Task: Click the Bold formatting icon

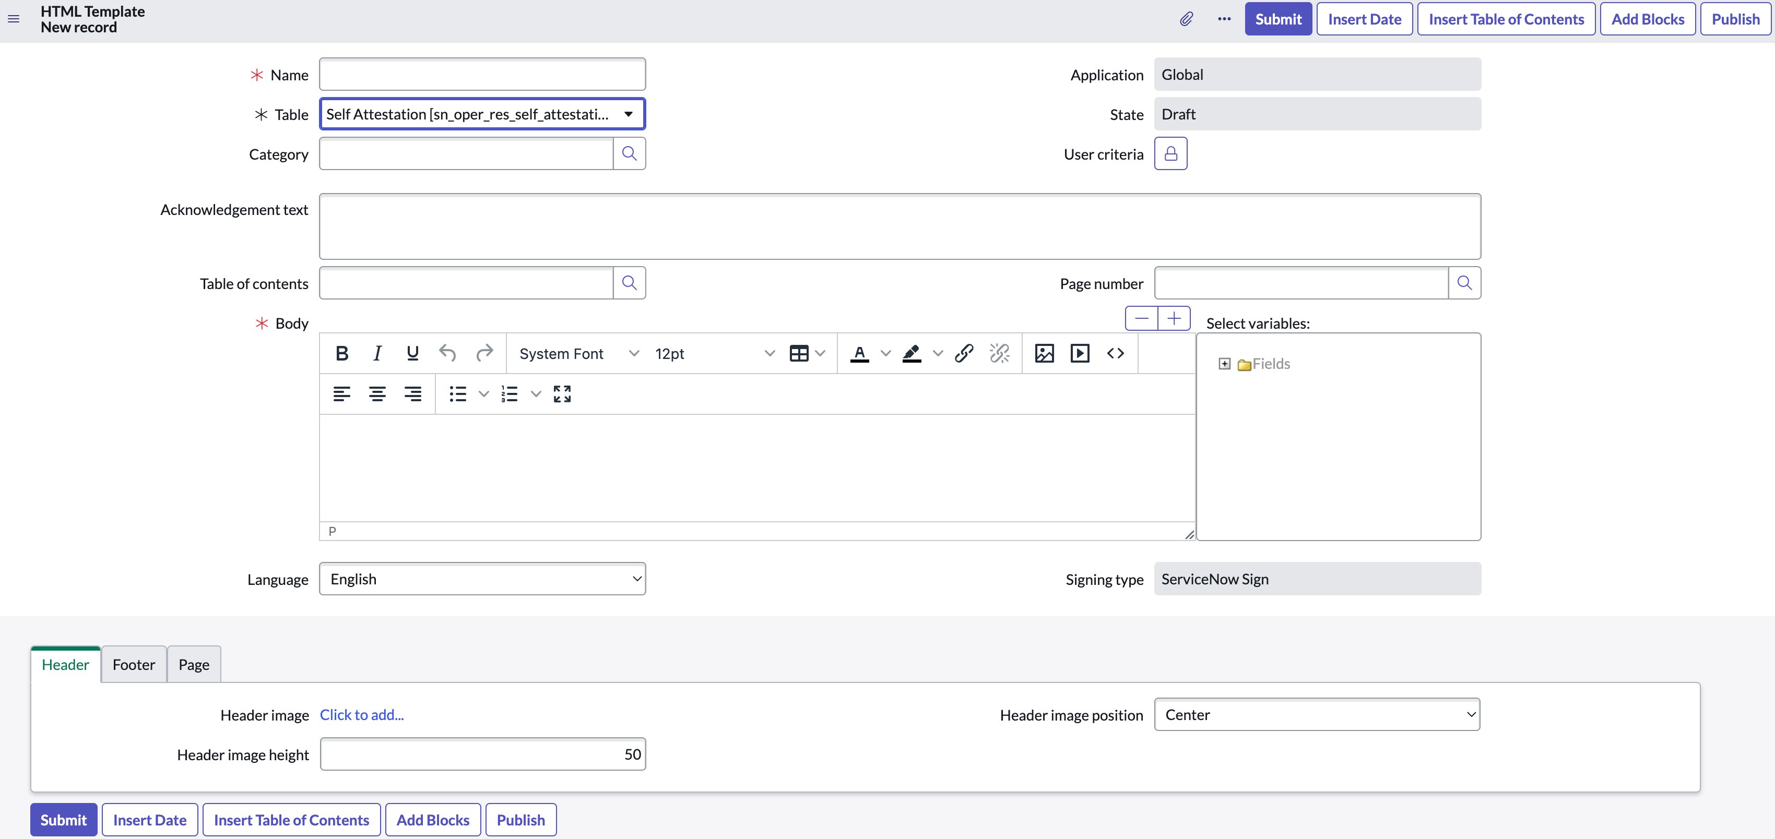Action: click(341, 353)
